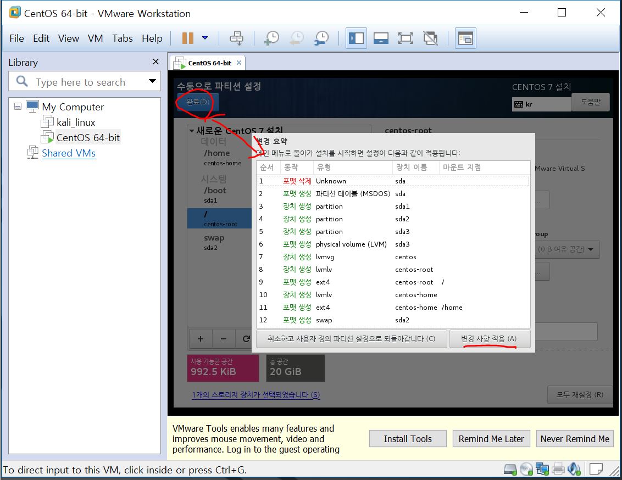Click the kr keyboard layout indicator
622x480 pixels.
click(541, 104)
